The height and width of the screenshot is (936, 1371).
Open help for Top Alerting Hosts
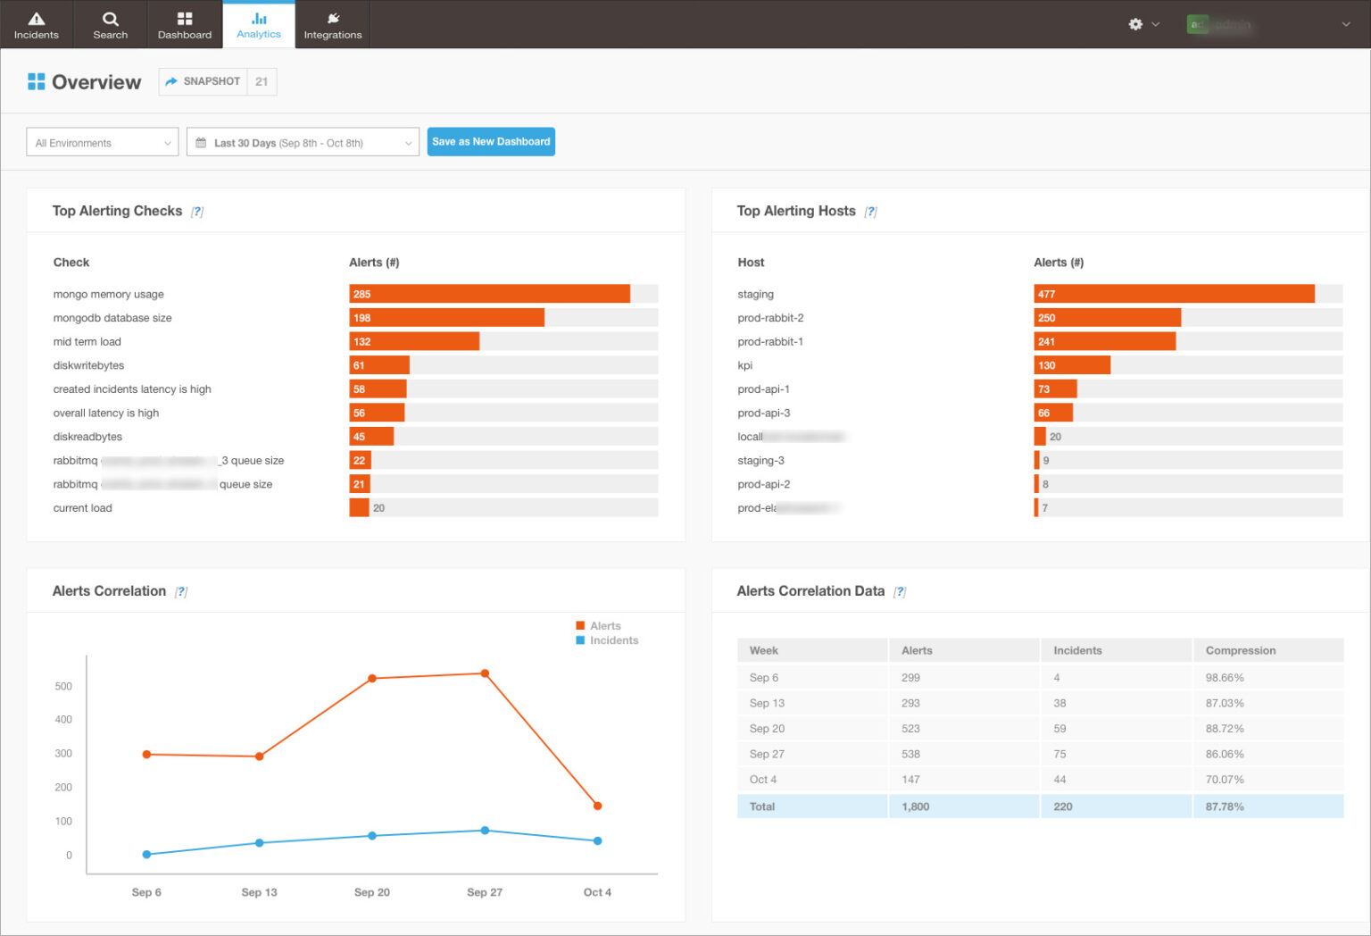pos(872,211)
